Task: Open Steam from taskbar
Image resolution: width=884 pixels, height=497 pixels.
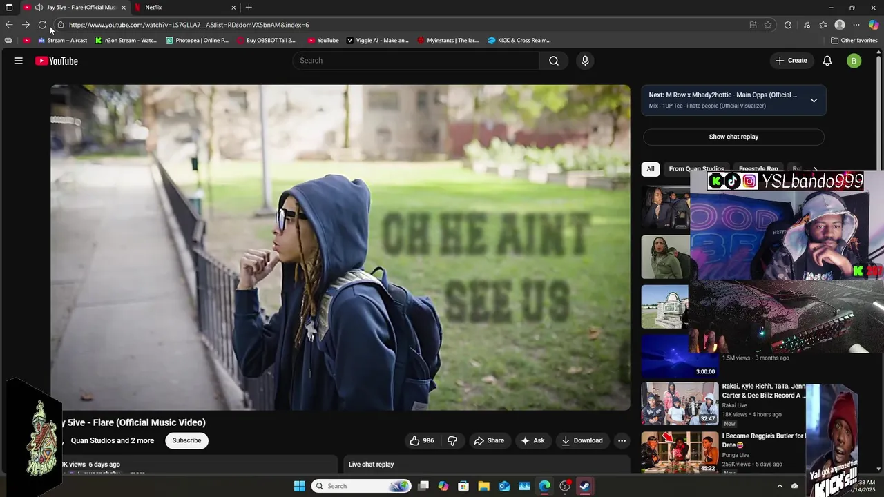Action: pos(585,486)
